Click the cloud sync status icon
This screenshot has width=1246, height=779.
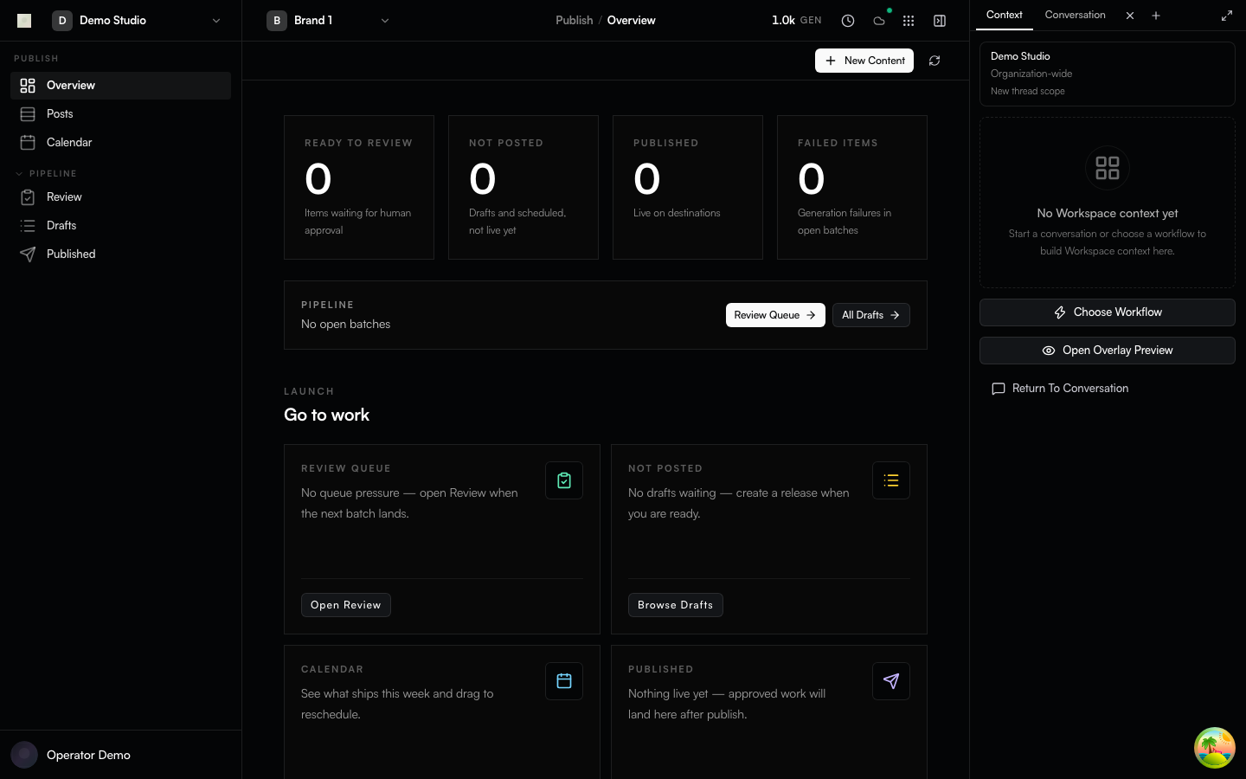(879, 21)
